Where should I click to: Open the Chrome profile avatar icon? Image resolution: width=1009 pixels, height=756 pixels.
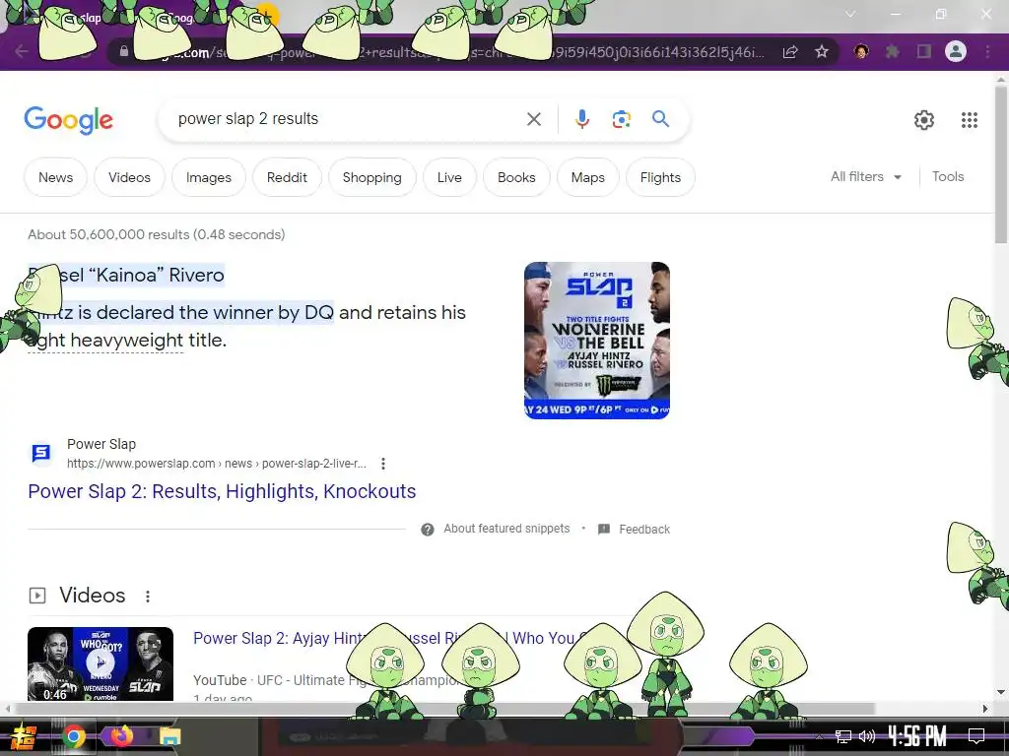pos(956,51)
